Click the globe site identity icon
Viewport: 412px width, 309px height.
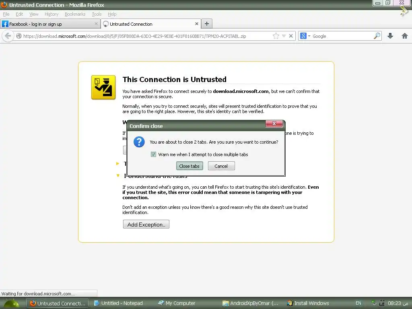19,36
